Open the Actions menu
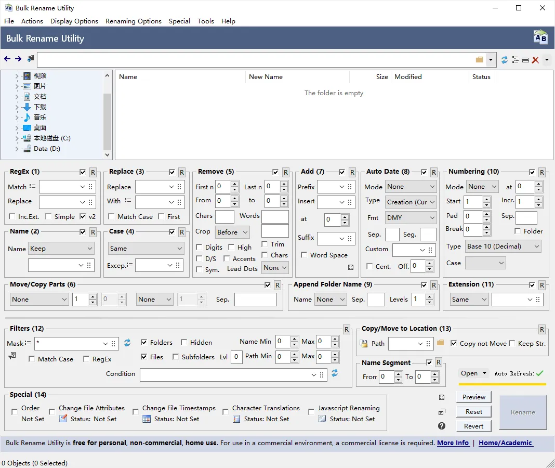555x468 pixels. tap(32, 21)
